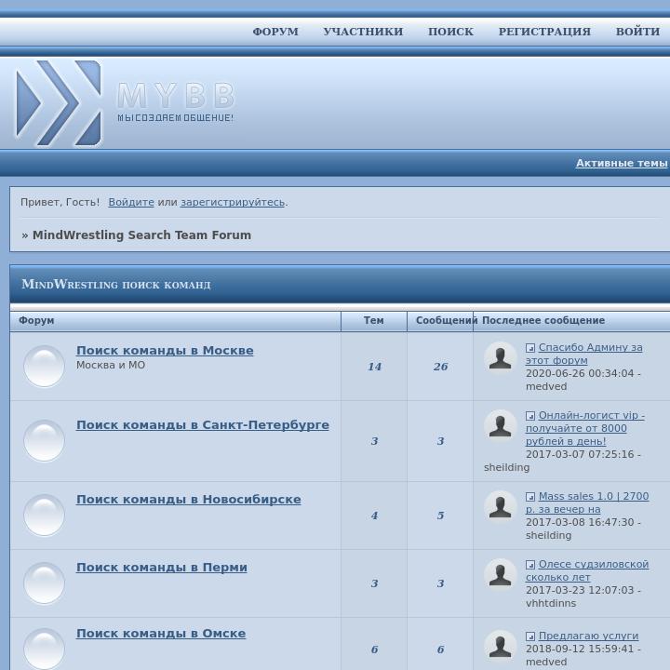Image resolution: width=670 pixels, height=670 pixels.
Task: Open Спасибо Админу за этот форум post
Action: pos(583,354)
